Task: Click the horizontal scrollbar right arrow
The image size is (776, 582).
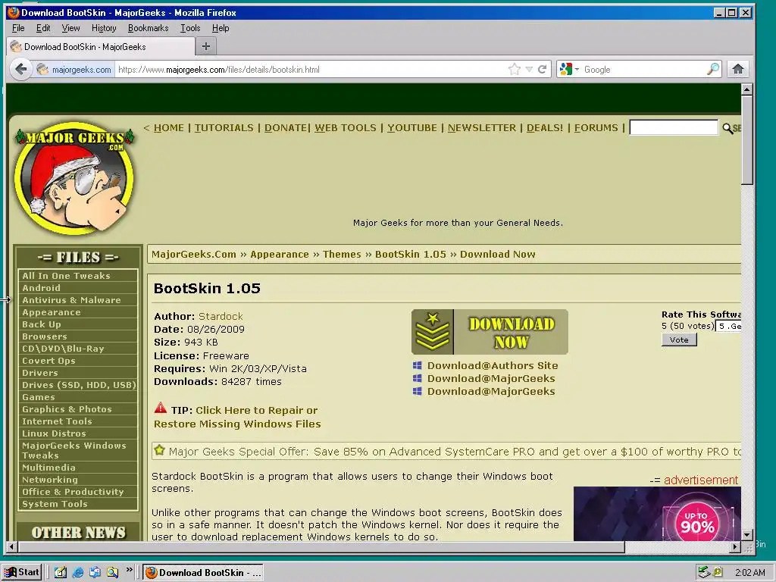Action: (735, 547)
